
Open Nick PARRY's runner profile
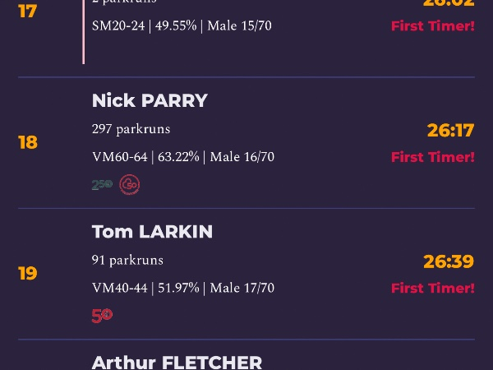[x=150, y=100]
